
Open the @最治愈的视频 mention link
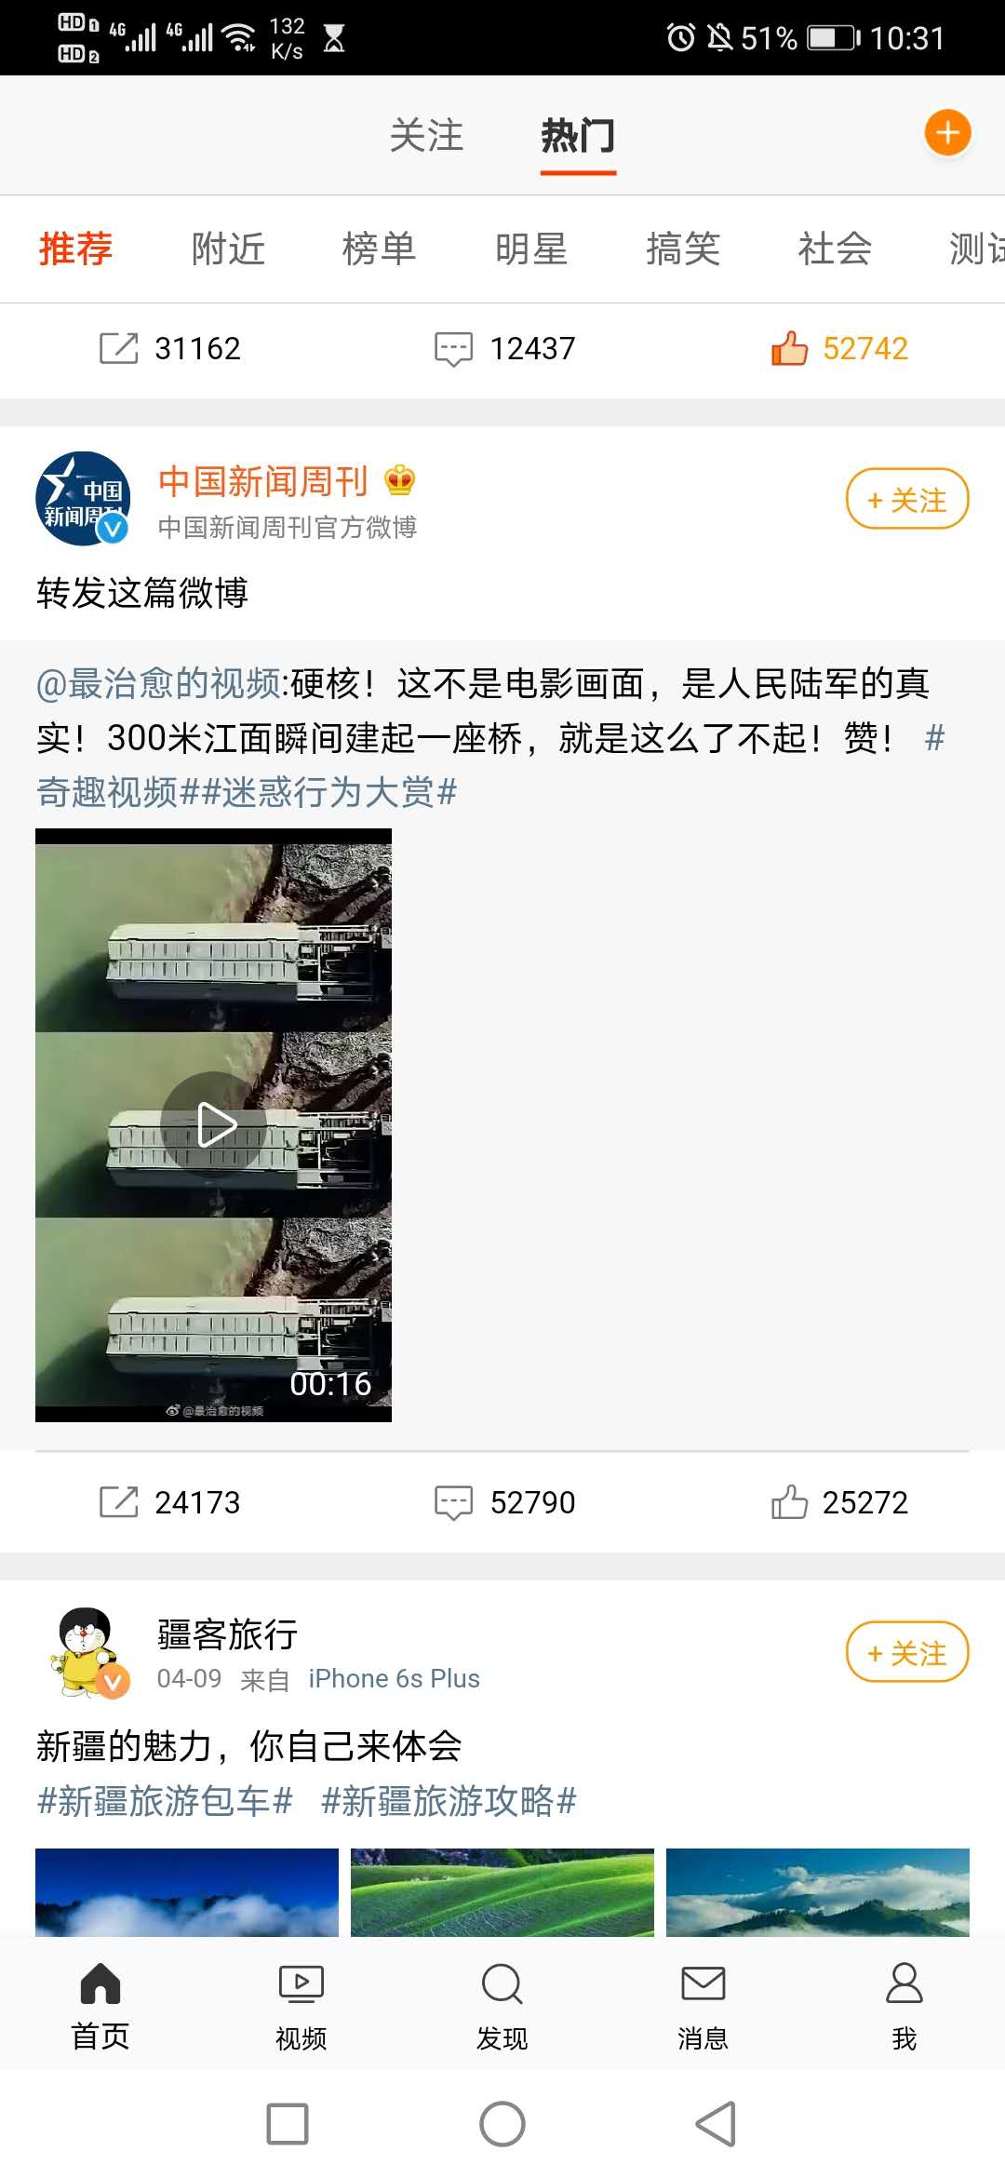tap(158, 683)
